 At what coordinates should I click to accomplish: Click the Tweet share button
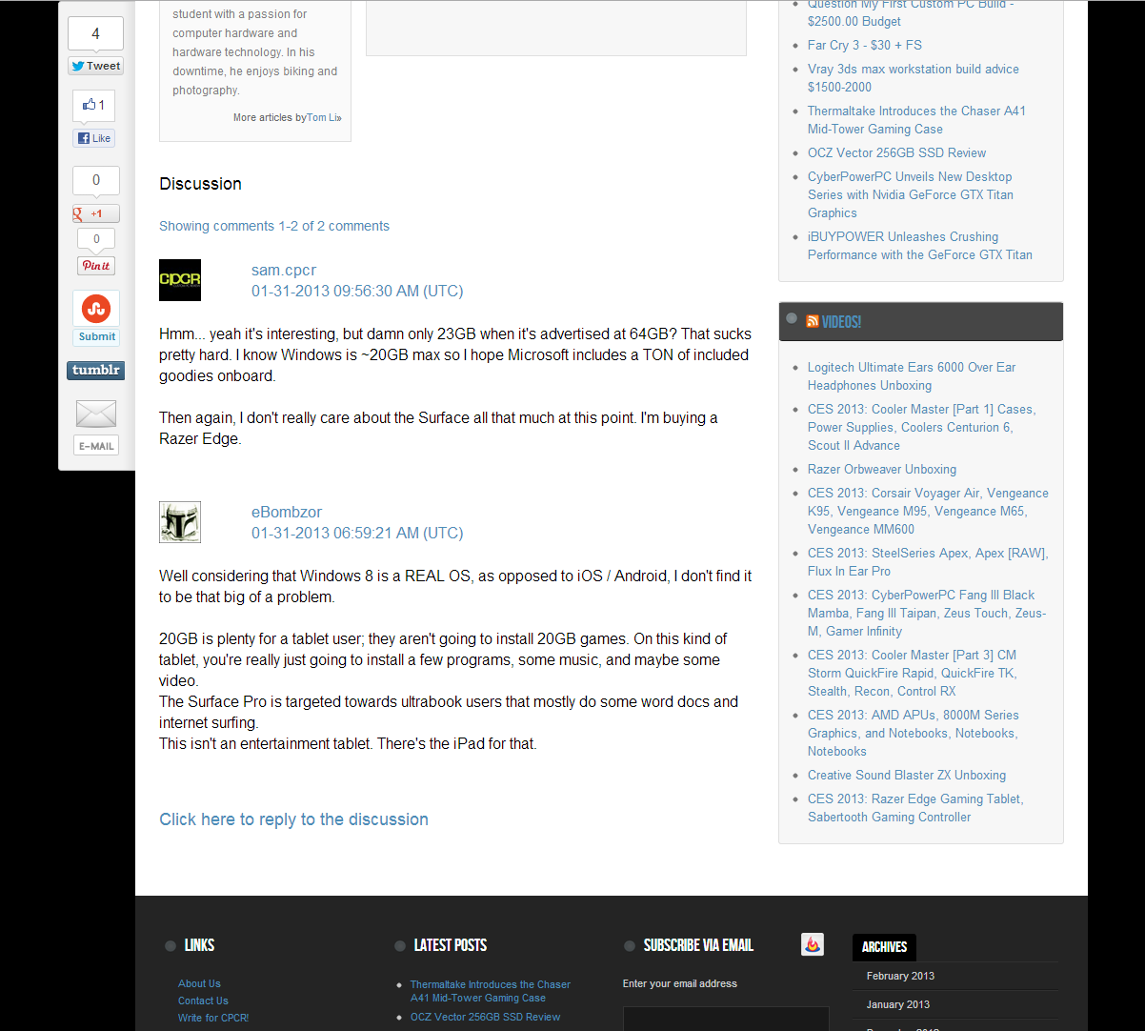click(x=95, y=66)
